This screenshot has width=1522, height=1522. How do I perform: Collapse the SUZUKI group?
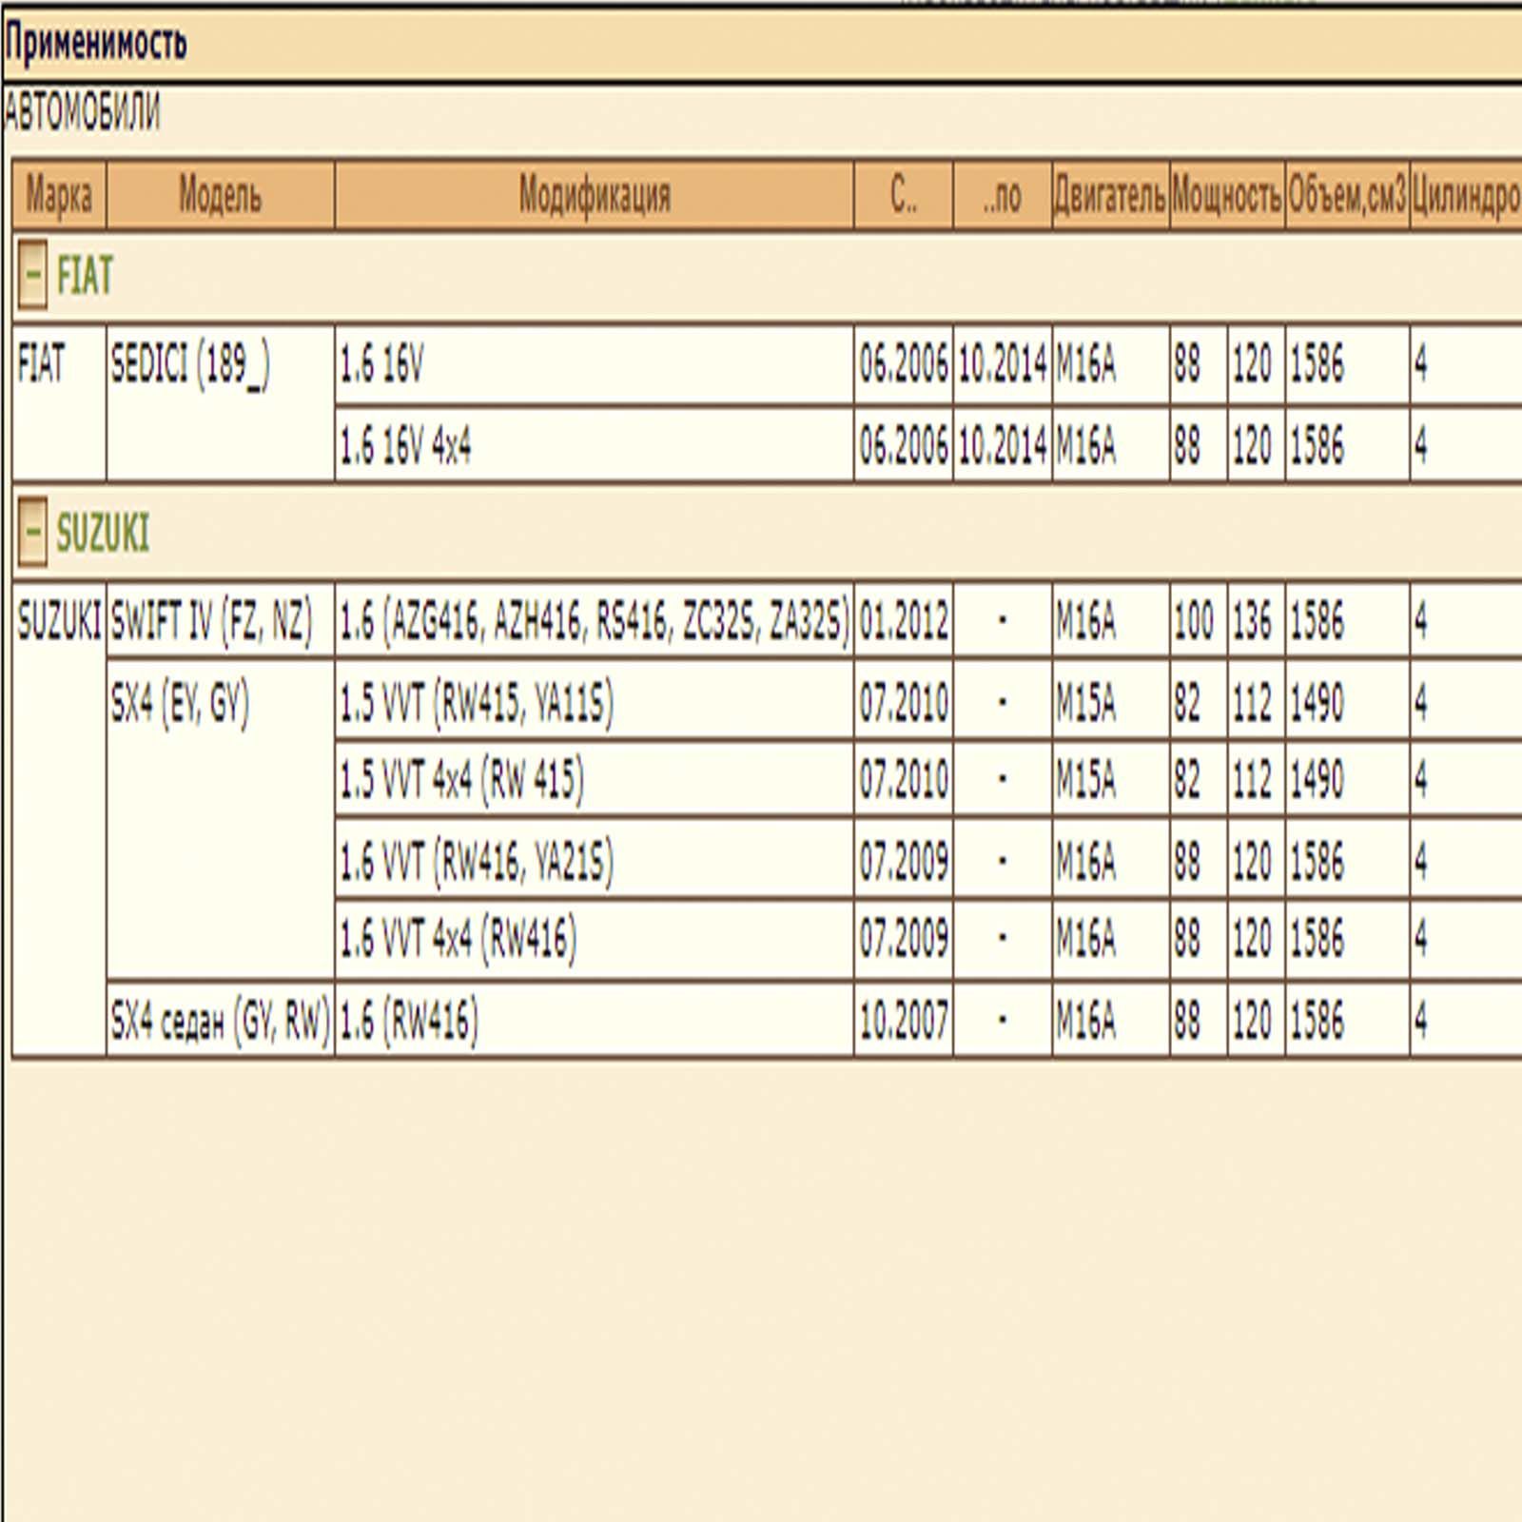click(x=31, y=532)
